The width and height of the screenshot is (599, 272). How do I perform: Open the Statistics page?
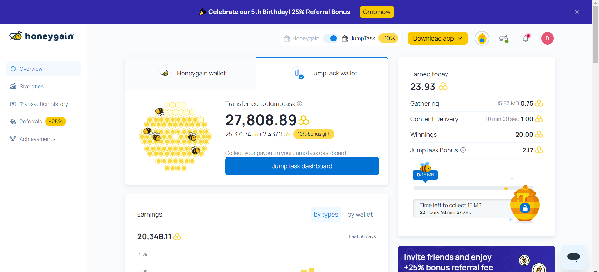pyautogui.click(x=31, y=87)
